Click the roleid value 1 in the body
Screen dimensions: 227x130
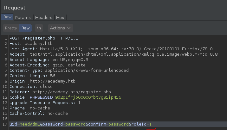click(x=150, y=124)
